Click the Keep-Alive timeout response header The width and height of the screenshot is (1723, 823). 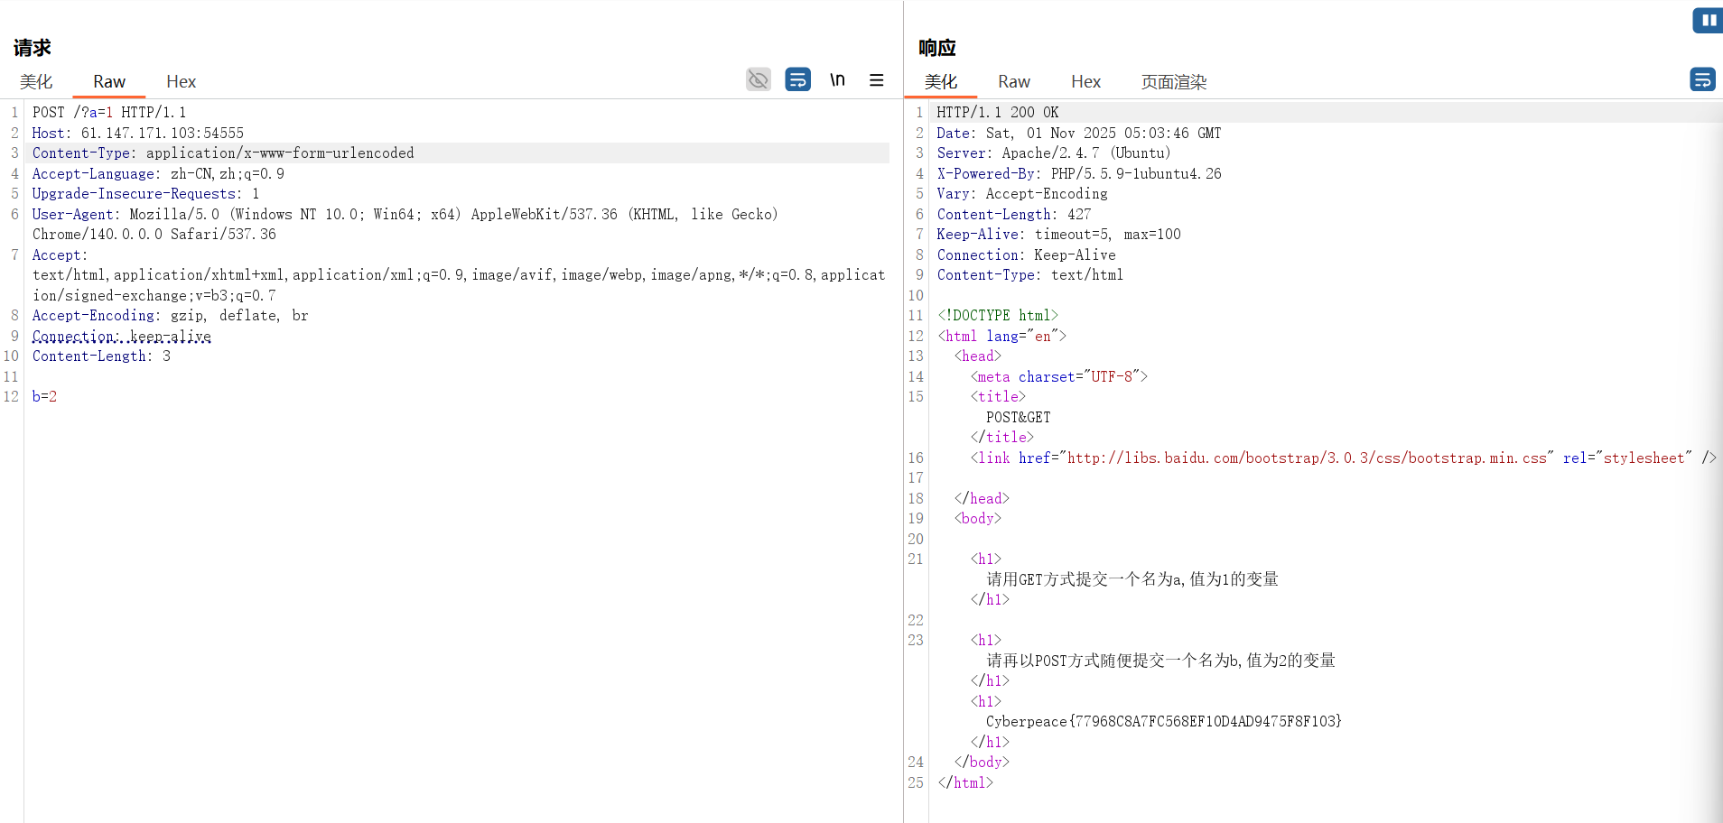(1058, 235)
